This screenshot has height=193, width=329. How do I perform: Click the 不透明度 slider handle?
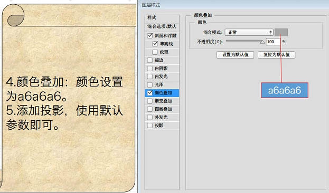point(262,42)
